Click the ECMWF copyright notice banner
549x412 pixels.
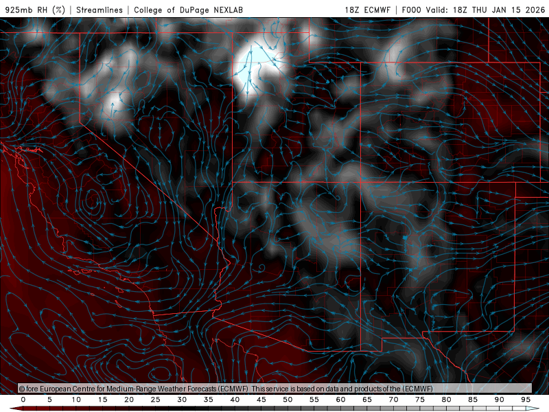(x=274, y=389)
